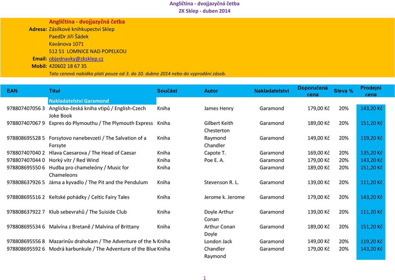Select EAN 978807407067 9
Screen dimensions: 395x280
tap(26, 123)
